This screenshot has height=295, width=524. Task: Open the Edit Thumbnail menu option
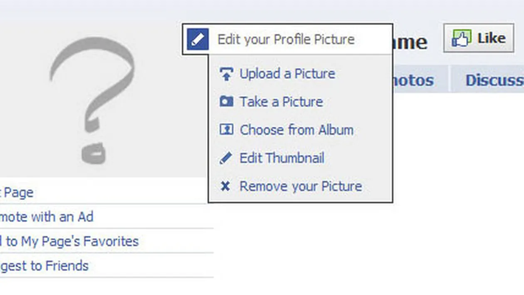282,158
